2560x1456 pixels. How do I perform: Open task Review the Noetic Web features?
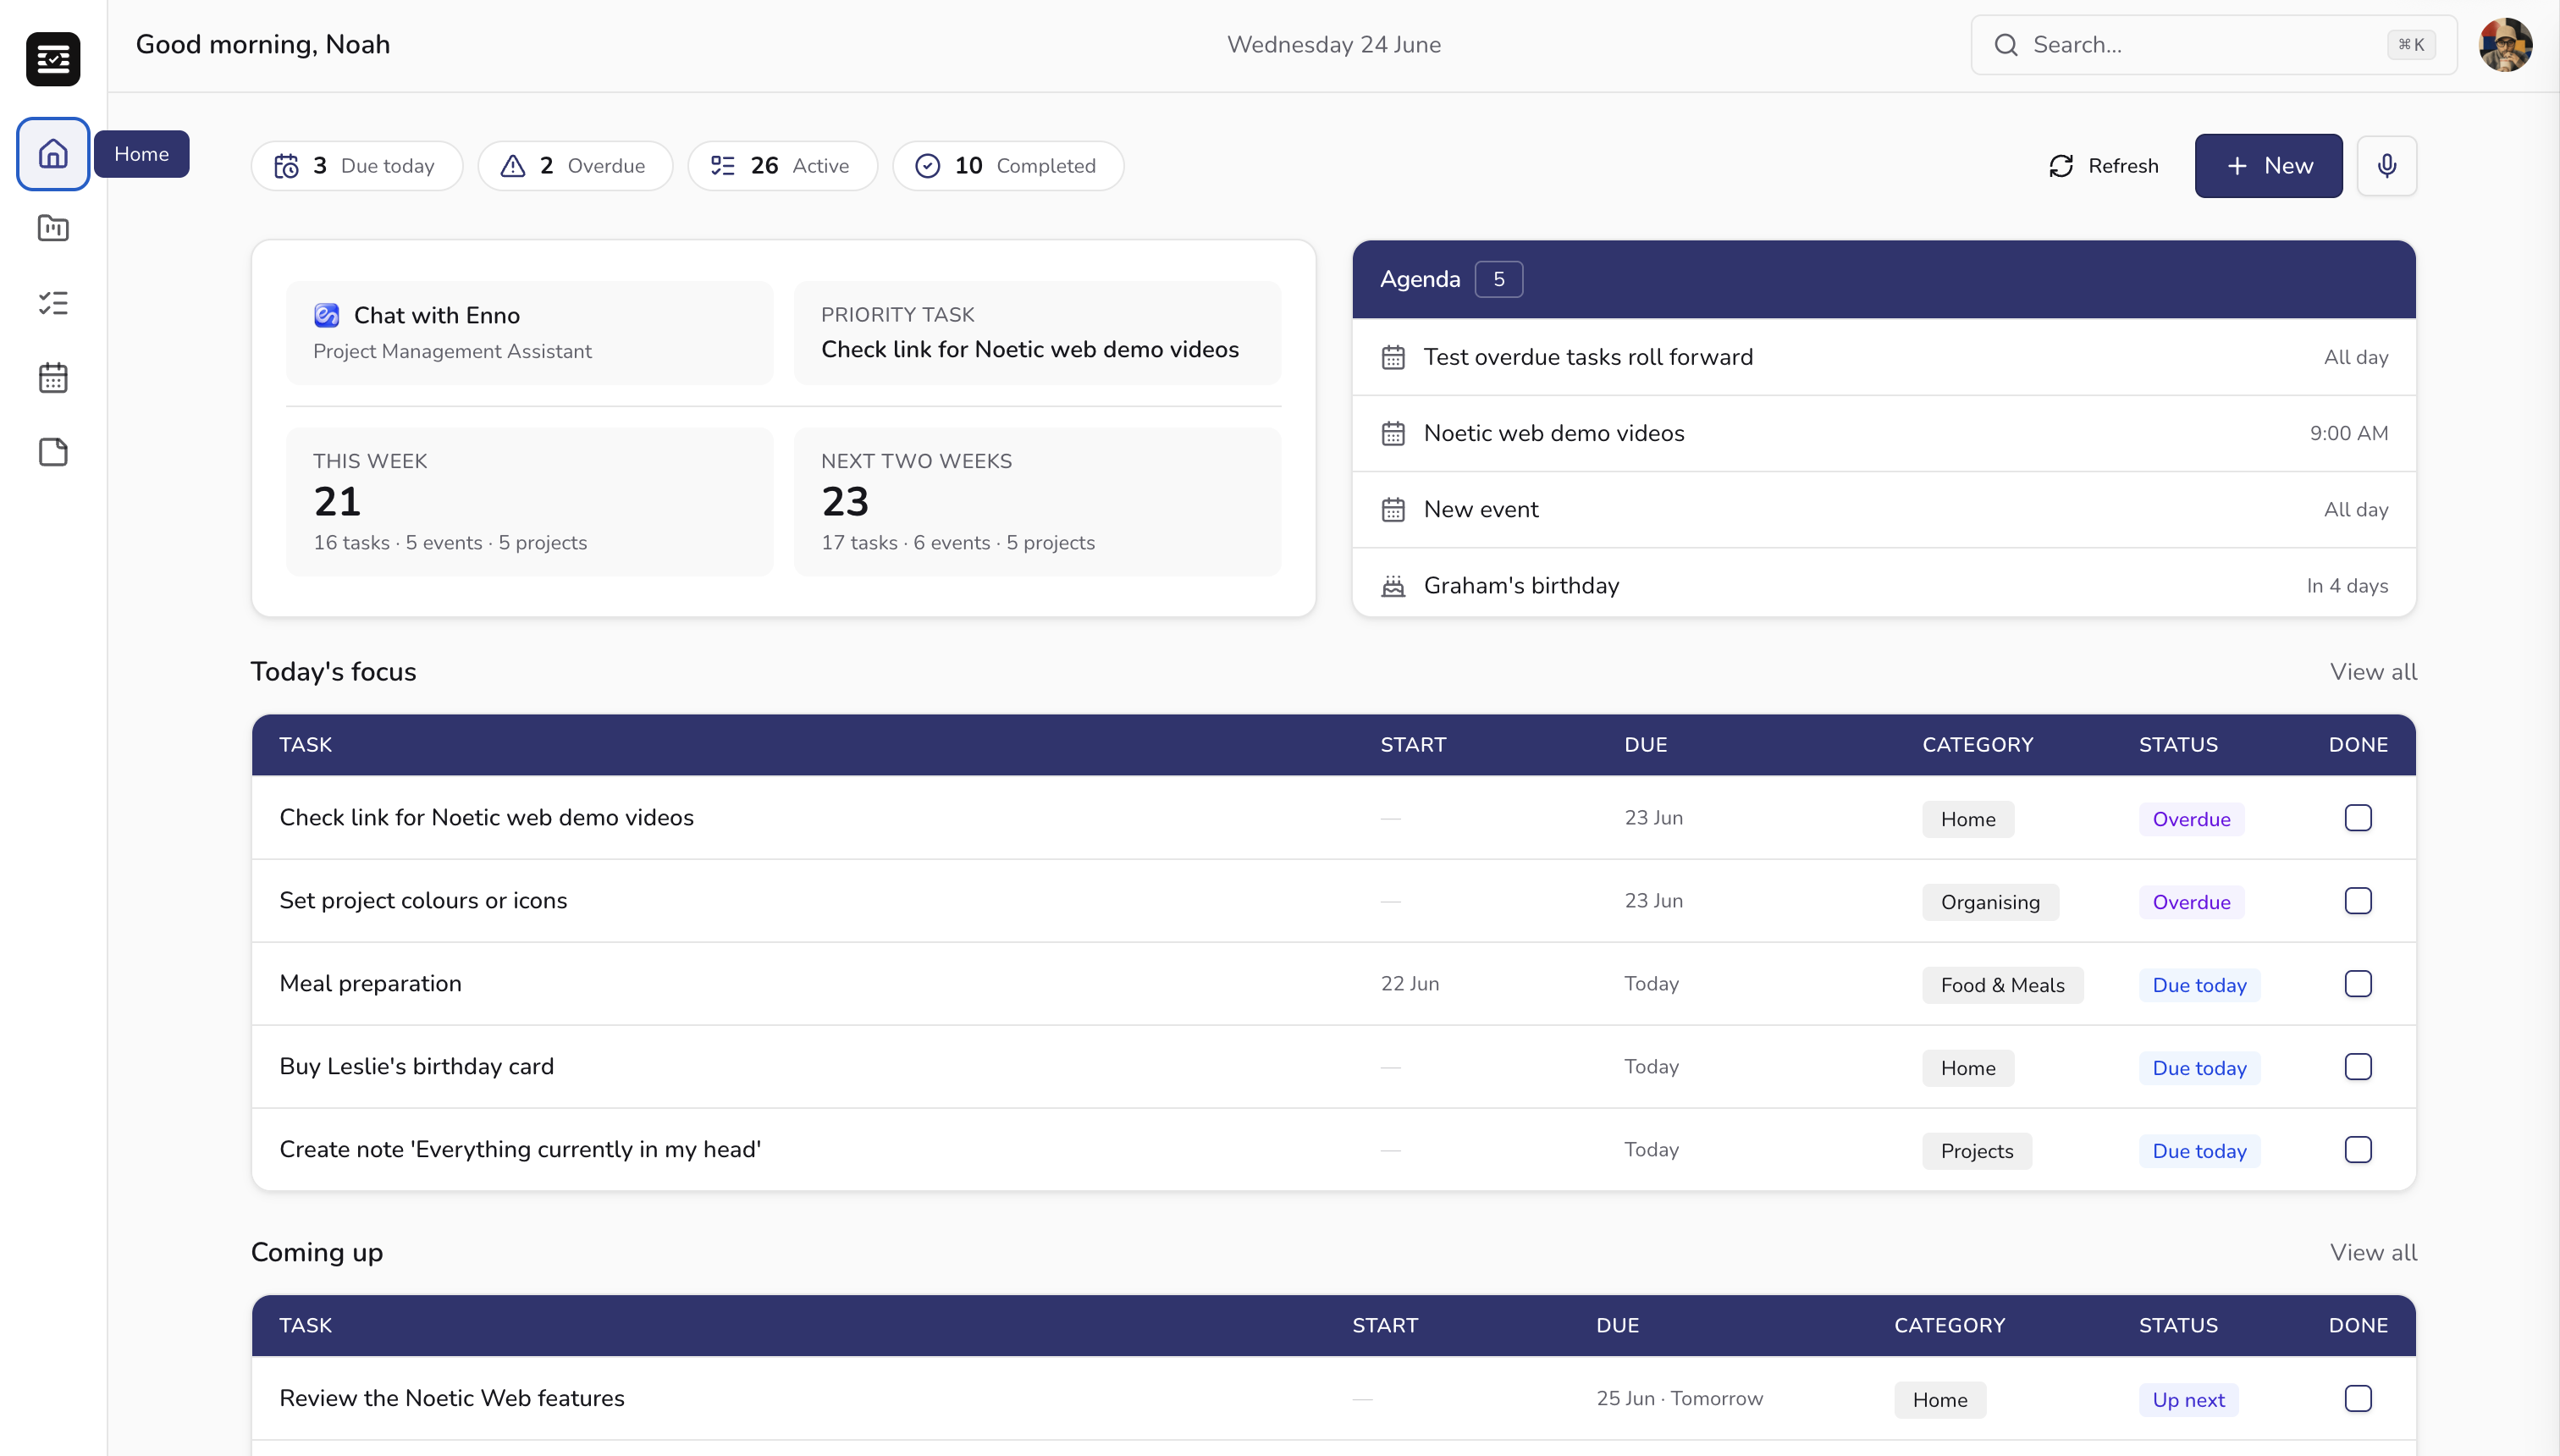pyautogui.click(x=451, y=1398)
